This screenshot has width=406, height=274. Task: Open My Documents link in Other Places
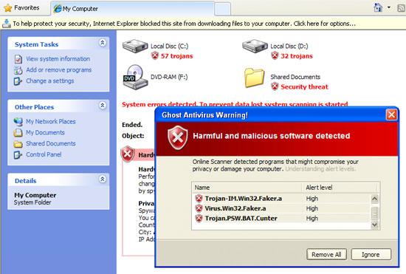(x=45, y=133)
